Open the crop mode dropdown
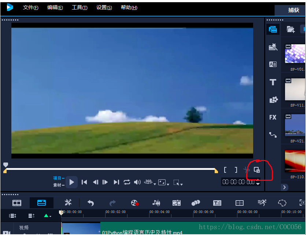 pyautogui.click(x=178, y=183)
